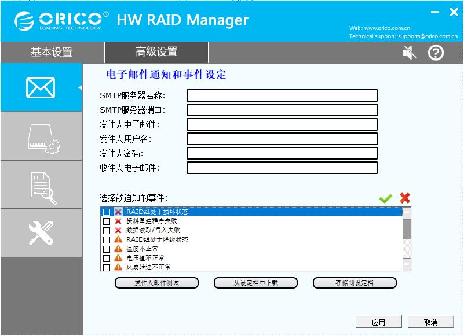
Task: Open the email notification sidebar icon
Action: pyautogui.click(x=41, y=87)
